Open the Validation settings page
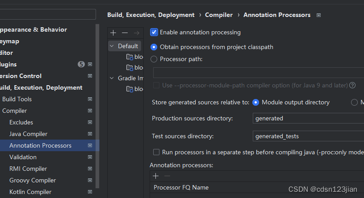 tap(23, 157)
